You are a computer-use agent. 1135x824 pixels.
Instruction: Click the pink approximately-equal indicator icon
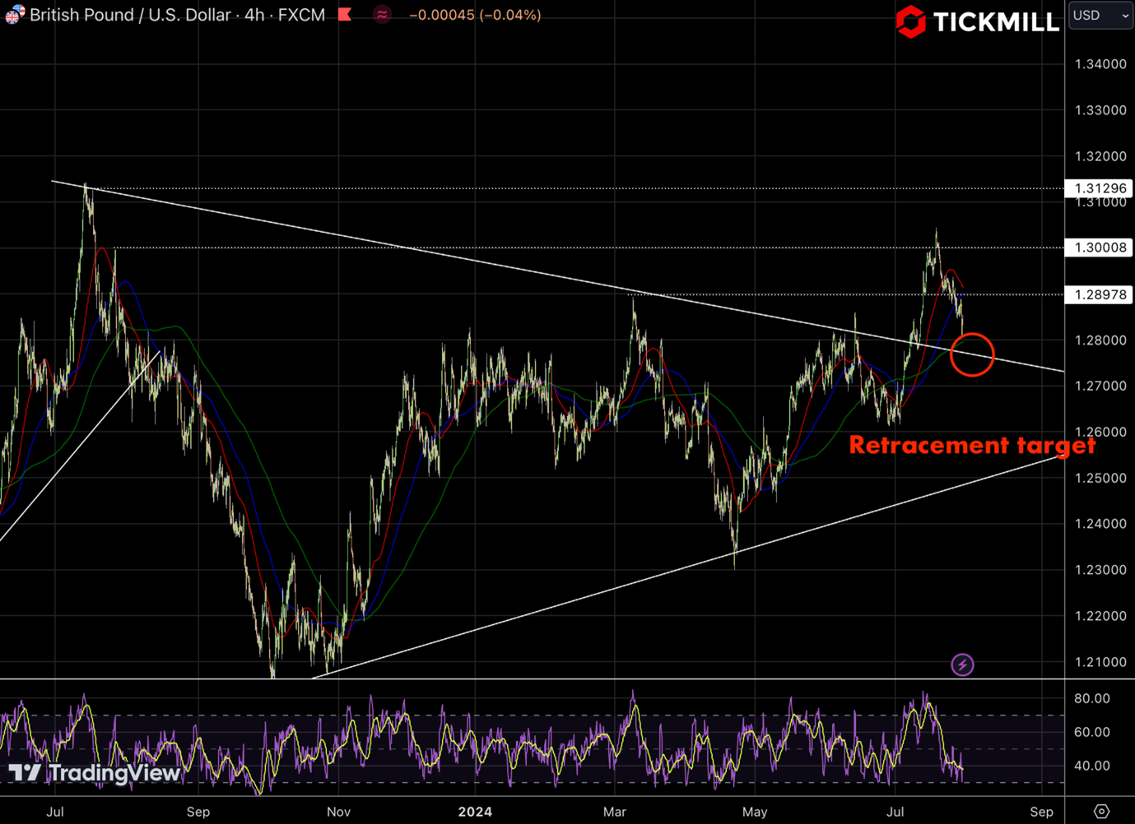click(382, 14)
